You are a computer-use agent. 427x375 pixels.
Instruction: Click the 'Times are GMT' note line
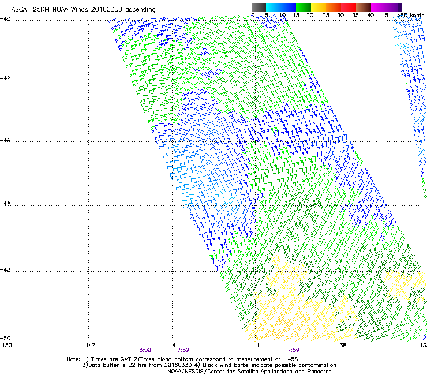click(x=182, y=359)
